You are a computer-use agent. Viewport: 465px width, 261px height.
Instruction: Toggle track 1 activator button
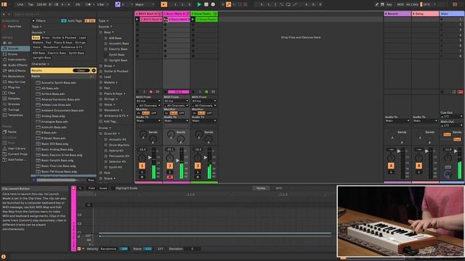point(142,166)
